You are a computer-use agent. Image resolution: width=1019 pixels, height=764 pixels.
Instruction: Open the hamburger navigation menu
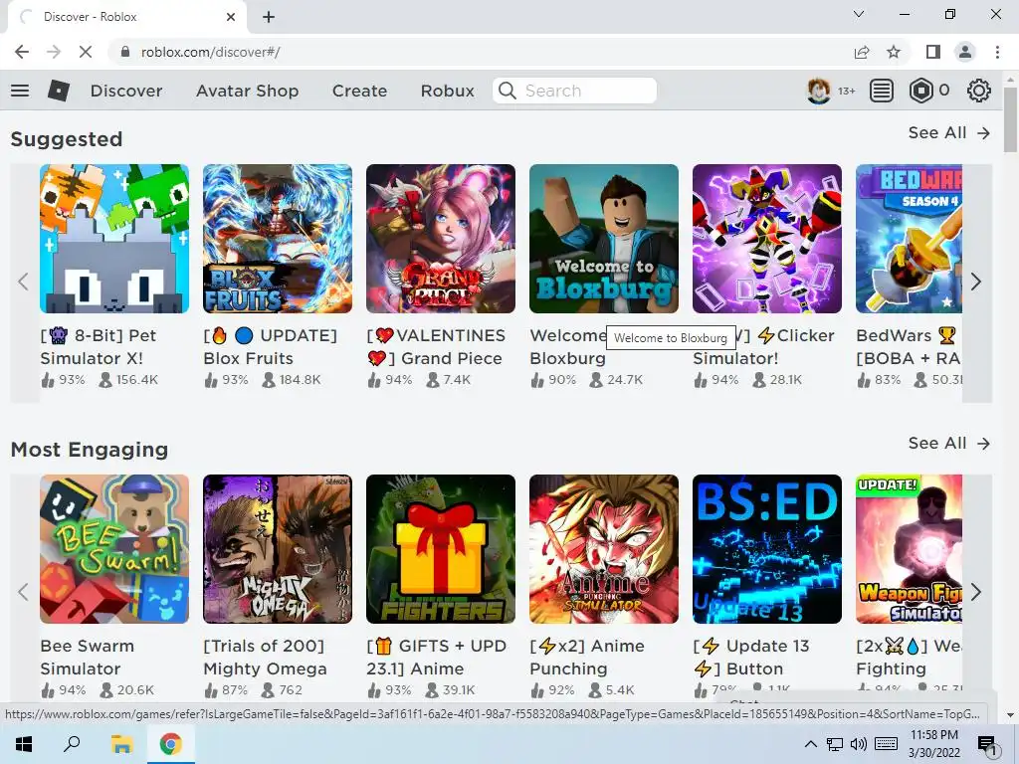(x=20, y=91)
